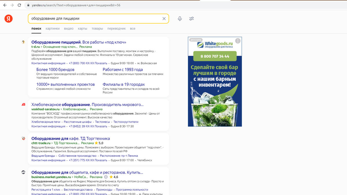Screen dimensions: 347x195
Task: Switch to the 'карты' tab
Action: point(82,29)
